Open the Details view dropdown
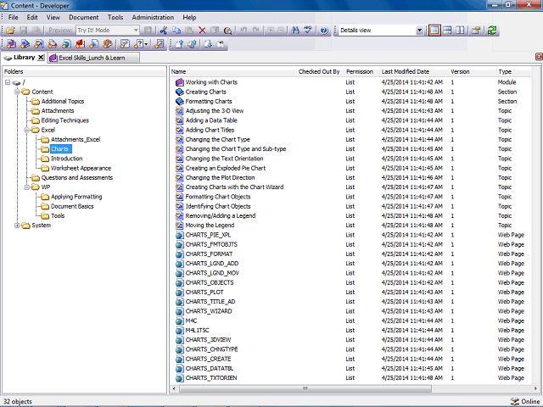The image size is (543, 407). 419,31
